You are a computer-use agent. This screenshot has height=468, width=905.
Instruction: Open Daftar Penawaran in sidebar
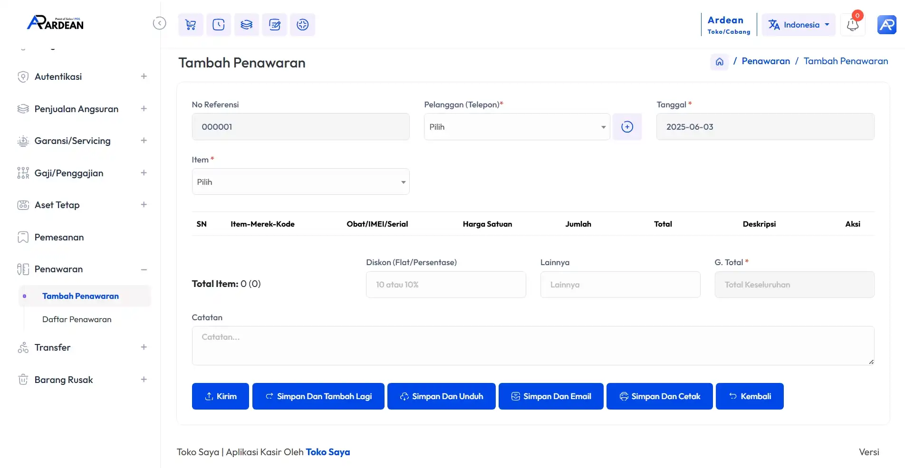(77, 319)
